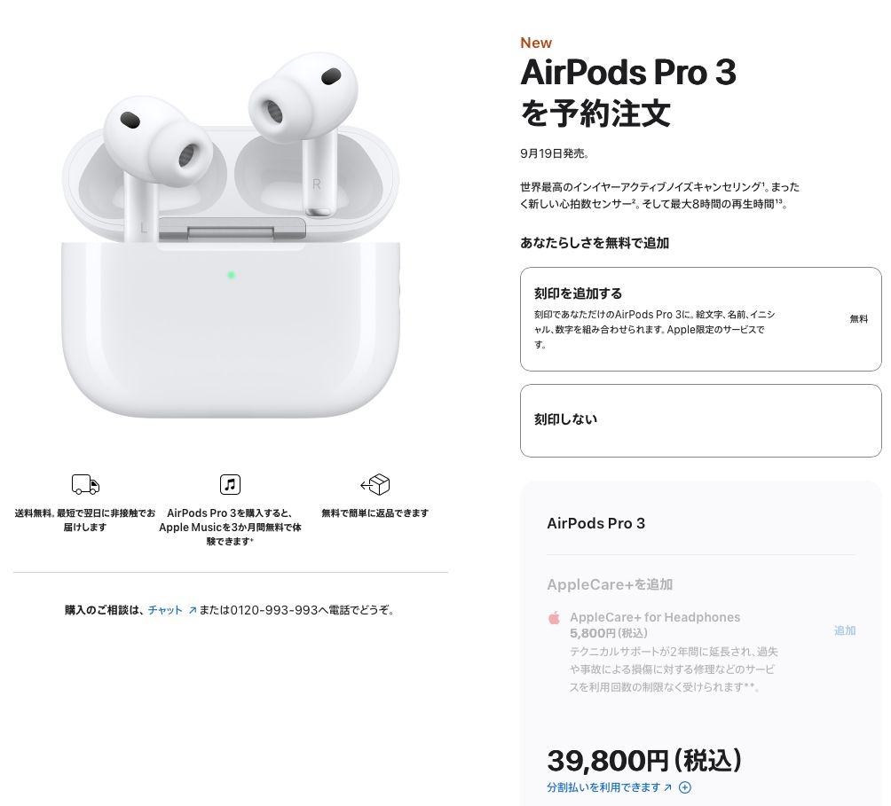
Task: Click the plus circle icon beside 分割払い
Action: (685, 787)
